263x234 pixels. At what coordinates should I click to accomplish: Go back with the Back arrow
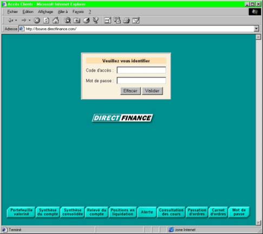11,21
